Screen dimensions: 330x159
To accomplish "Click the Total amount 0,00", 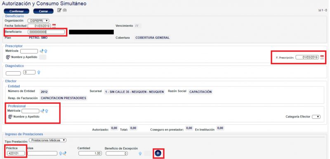I will click(x=133, y=128).
